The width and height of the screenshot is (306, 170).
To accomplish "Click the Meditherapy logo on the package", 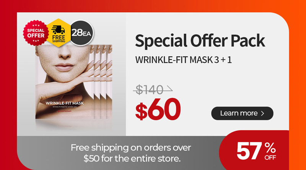I will pos(65,111).
